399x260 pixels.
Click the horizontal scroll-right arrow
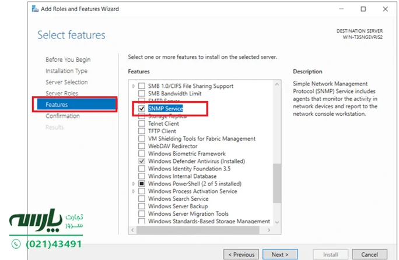[269, 230]
